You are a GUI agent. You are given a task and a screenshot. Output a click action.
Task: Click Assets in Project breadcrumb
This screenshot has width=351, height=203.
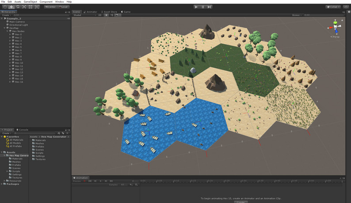(x=34, y=137)
